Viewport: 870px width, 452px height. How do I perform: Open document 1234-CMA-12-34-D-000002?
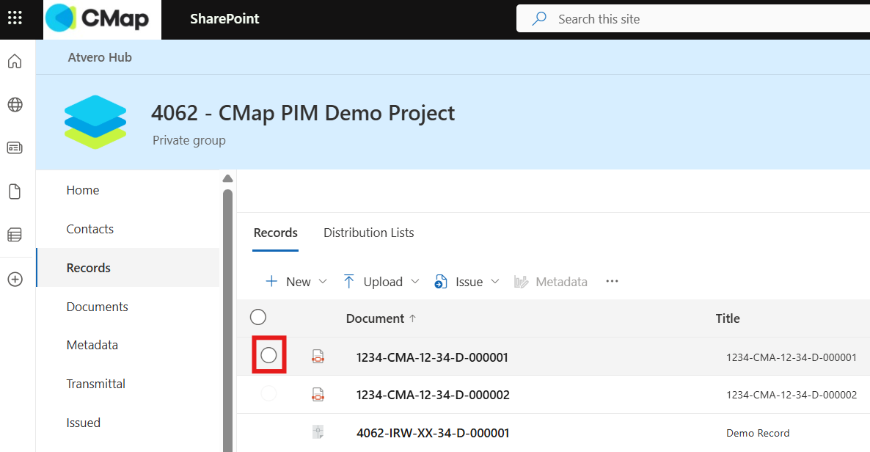tap(433, 395)
